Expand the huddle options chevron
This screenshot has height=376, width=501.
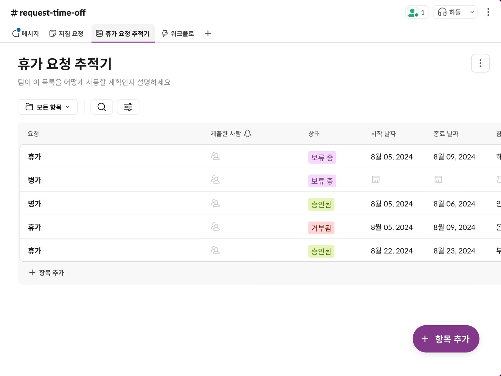click(472, 12)
